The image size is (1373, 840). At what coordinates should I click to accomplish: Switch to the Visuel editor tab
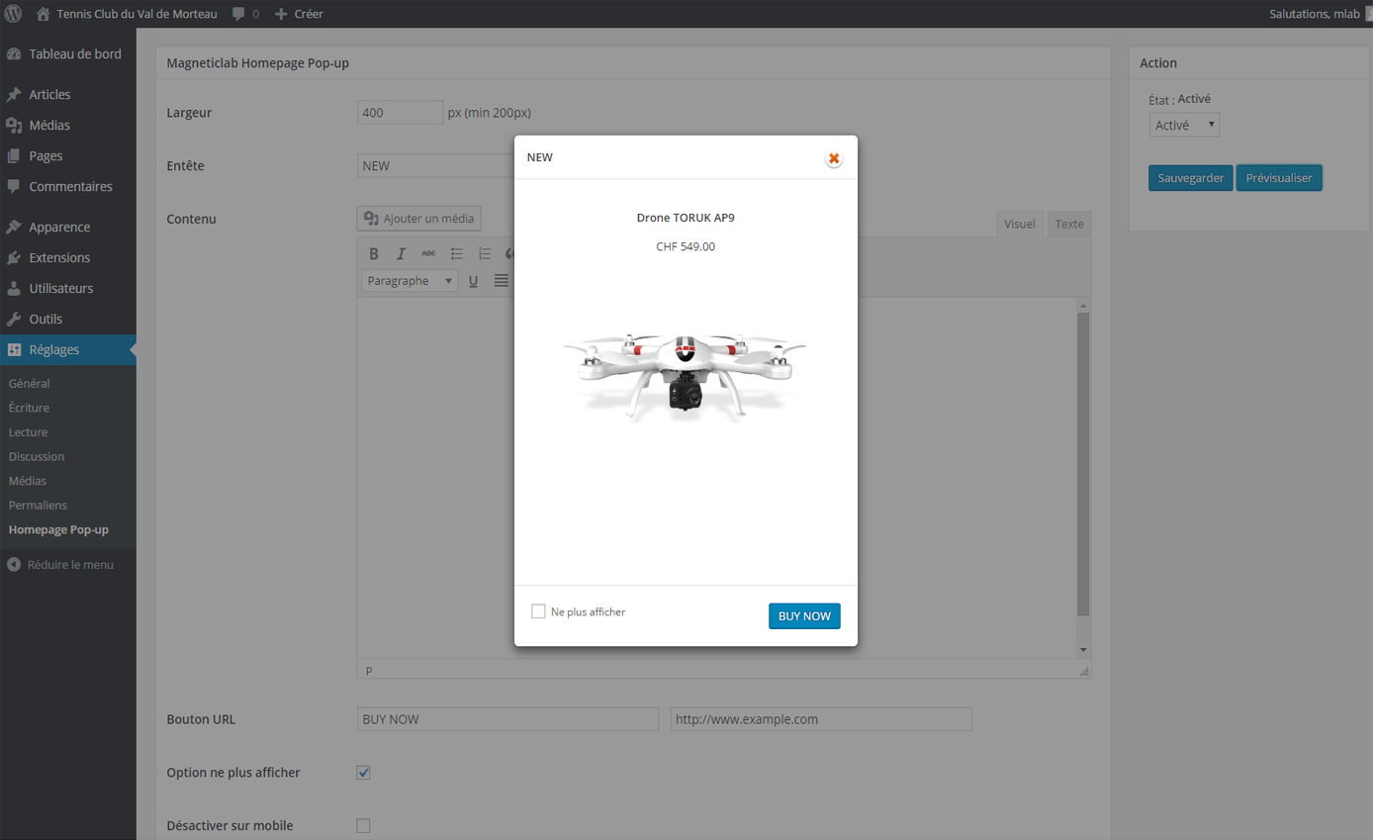point(1020,224)
